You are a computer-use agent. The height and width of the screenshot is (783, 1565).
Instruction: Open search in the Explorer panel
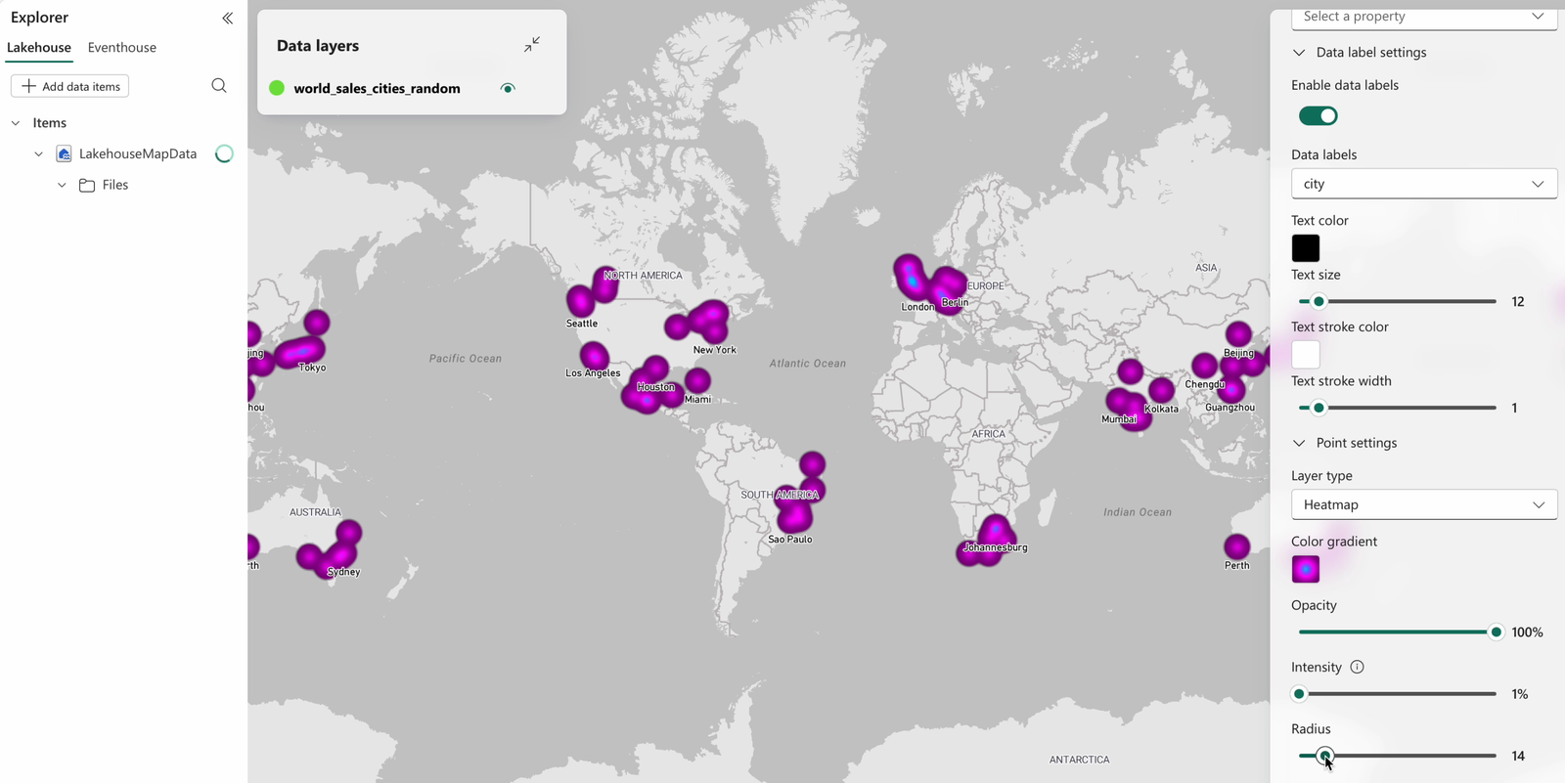(x=219, y=86)
